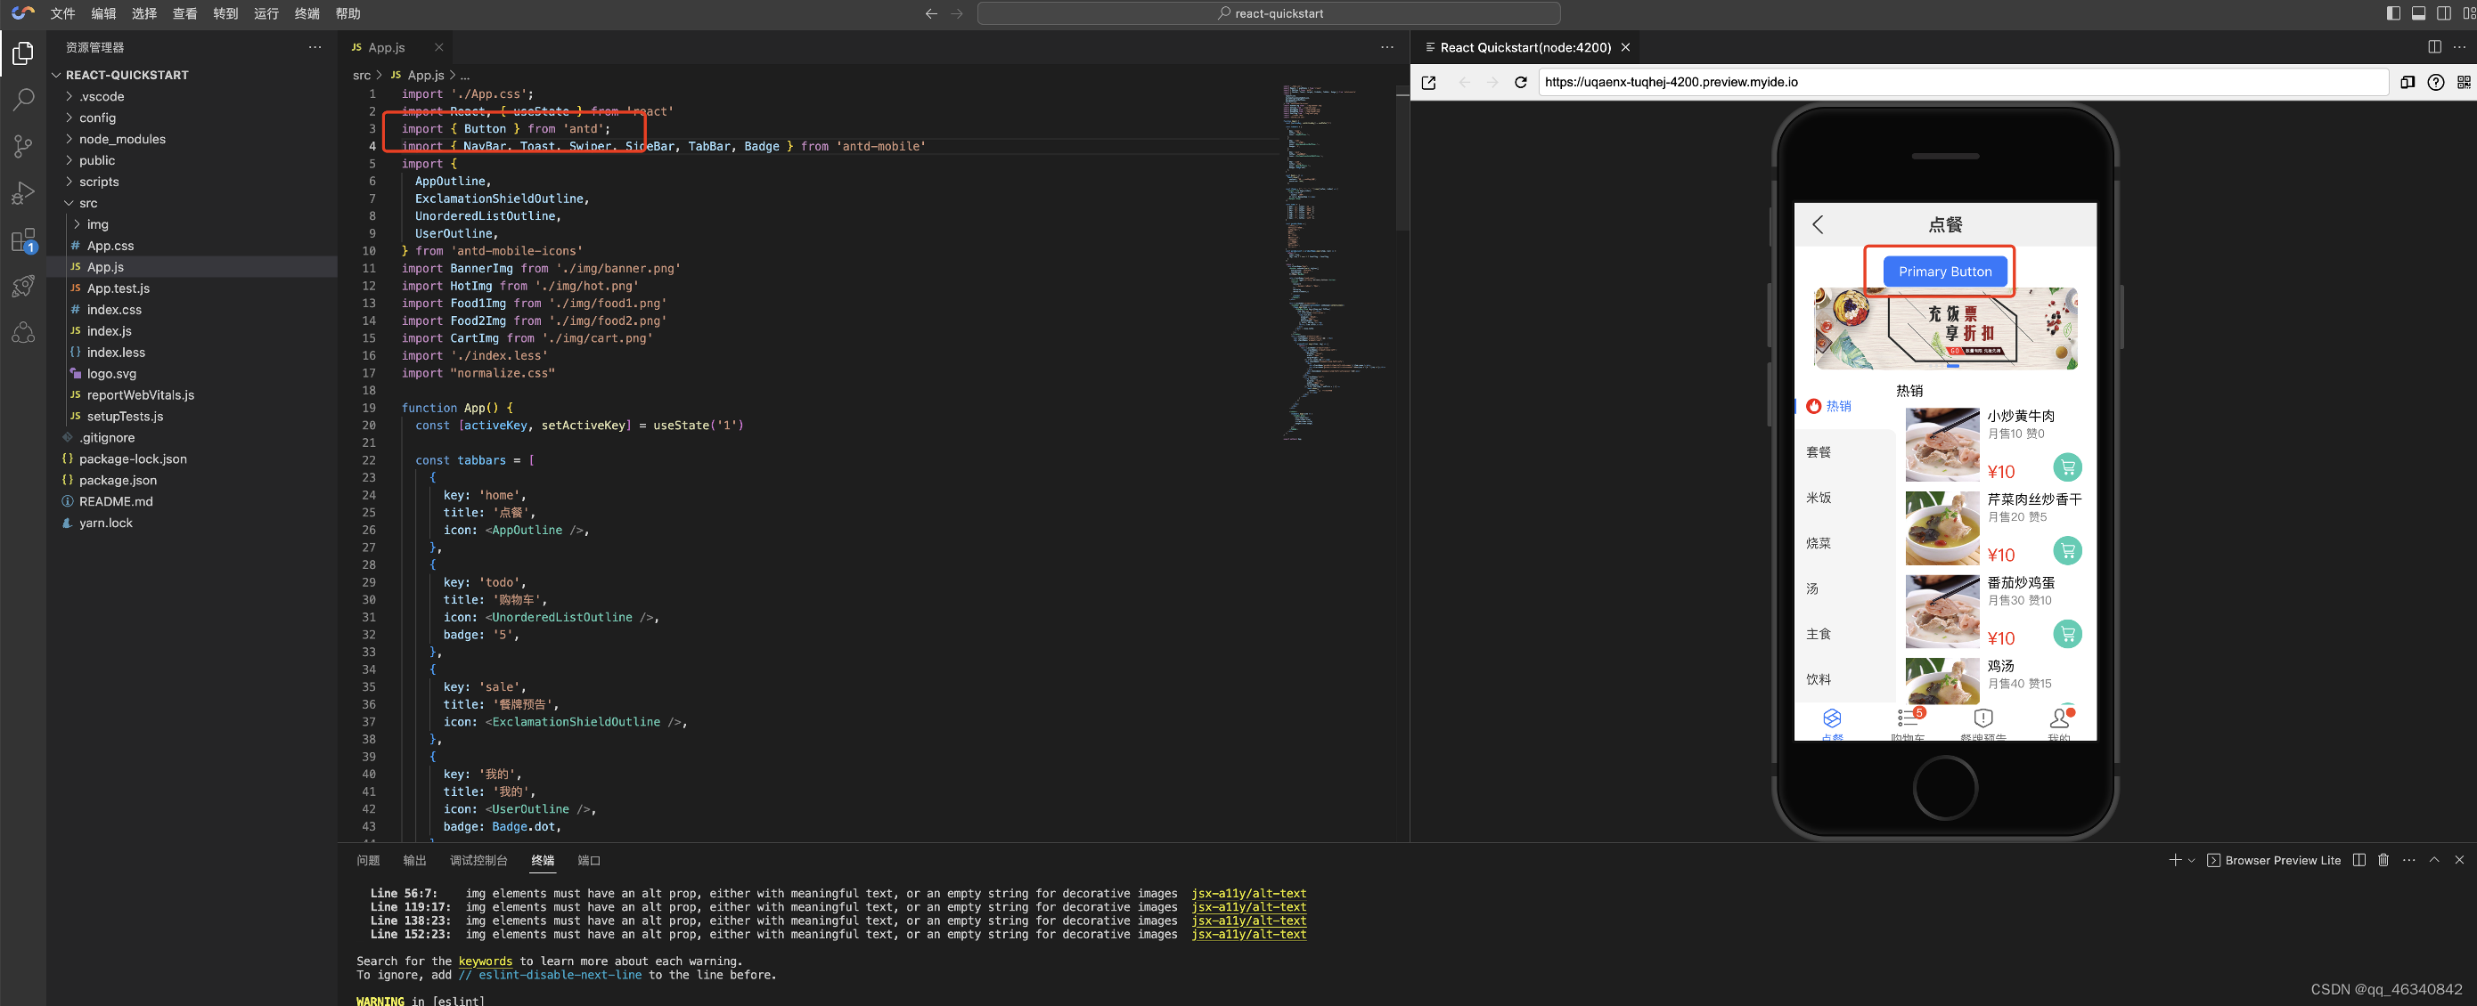Image resolution: width=2477 pixels, height=1006 pixels.
Task: Open the Search view in activity bar
Action: pos(23,99)
